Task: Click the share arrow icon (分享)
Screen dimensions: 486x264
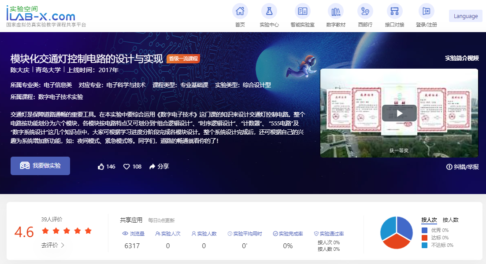Action: click(x=152, y=167)
